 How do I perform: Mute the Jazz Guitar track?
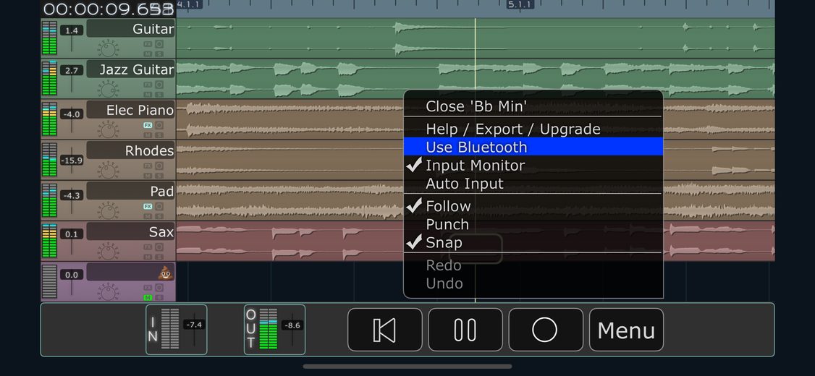point(148,94)
